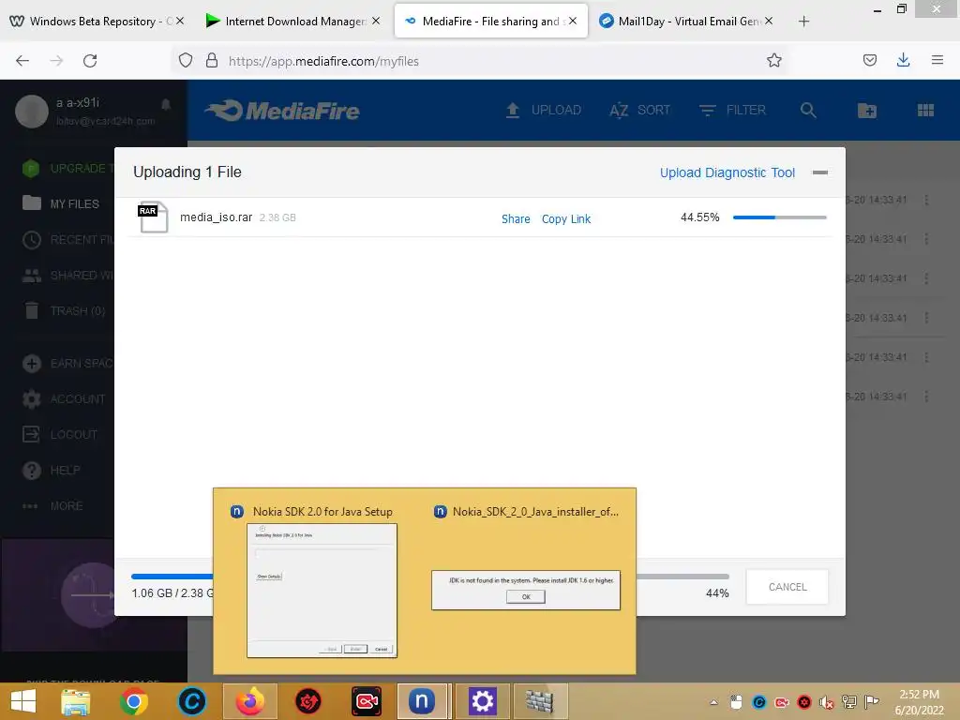Open Windows Start button on taskbar

pos(23,701)
